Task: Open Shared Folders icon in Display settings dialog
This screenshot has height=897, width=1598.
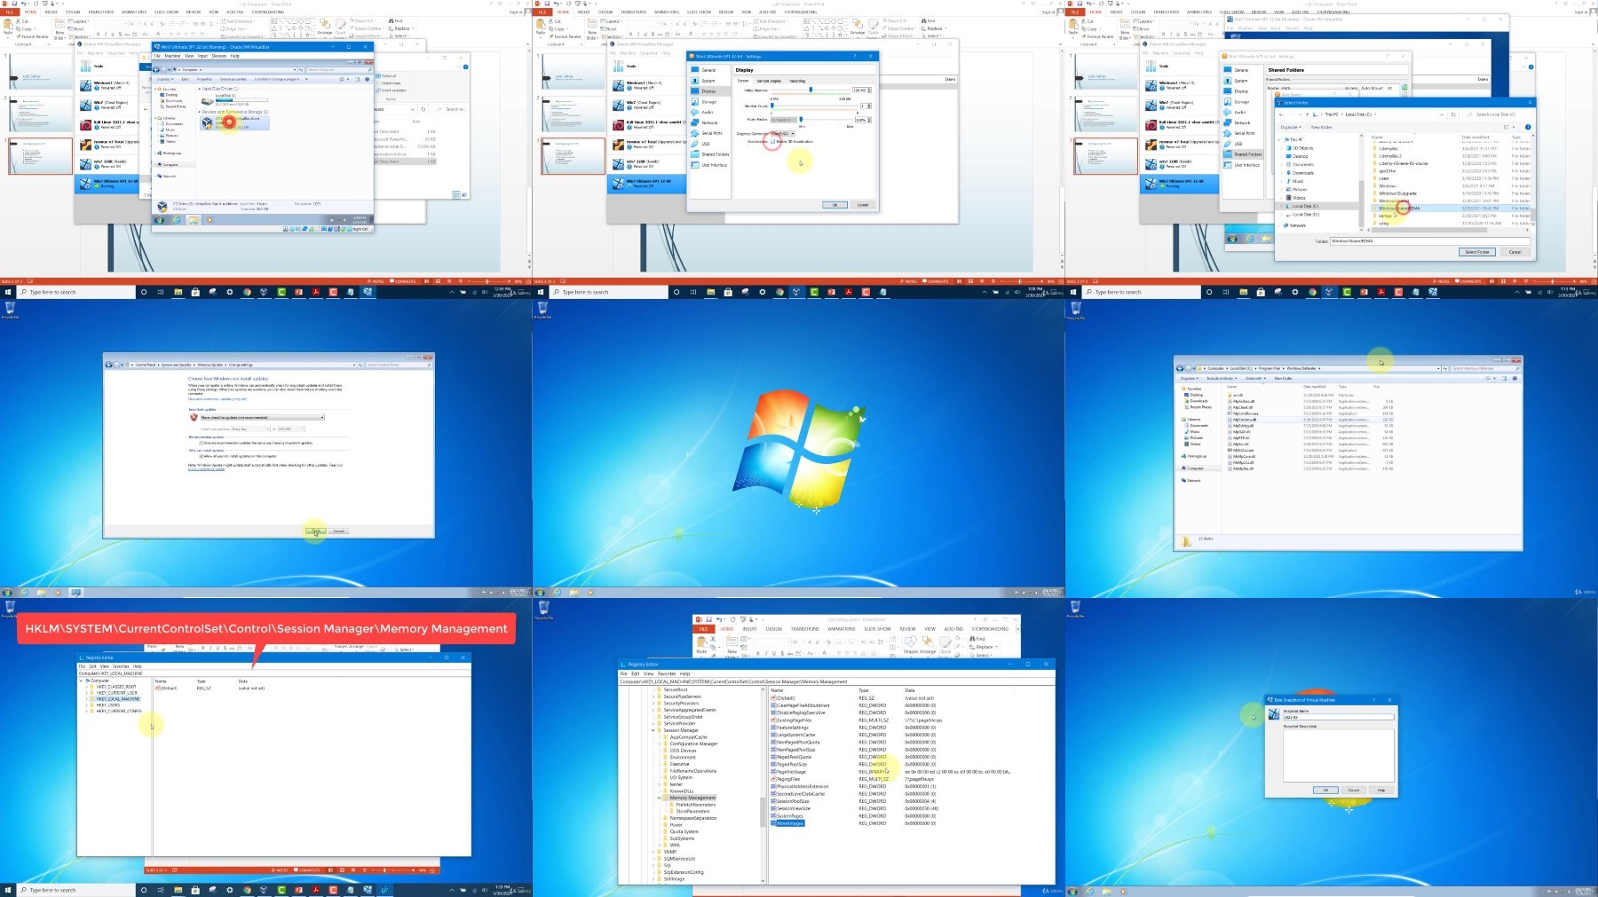Action: (695, 154)
